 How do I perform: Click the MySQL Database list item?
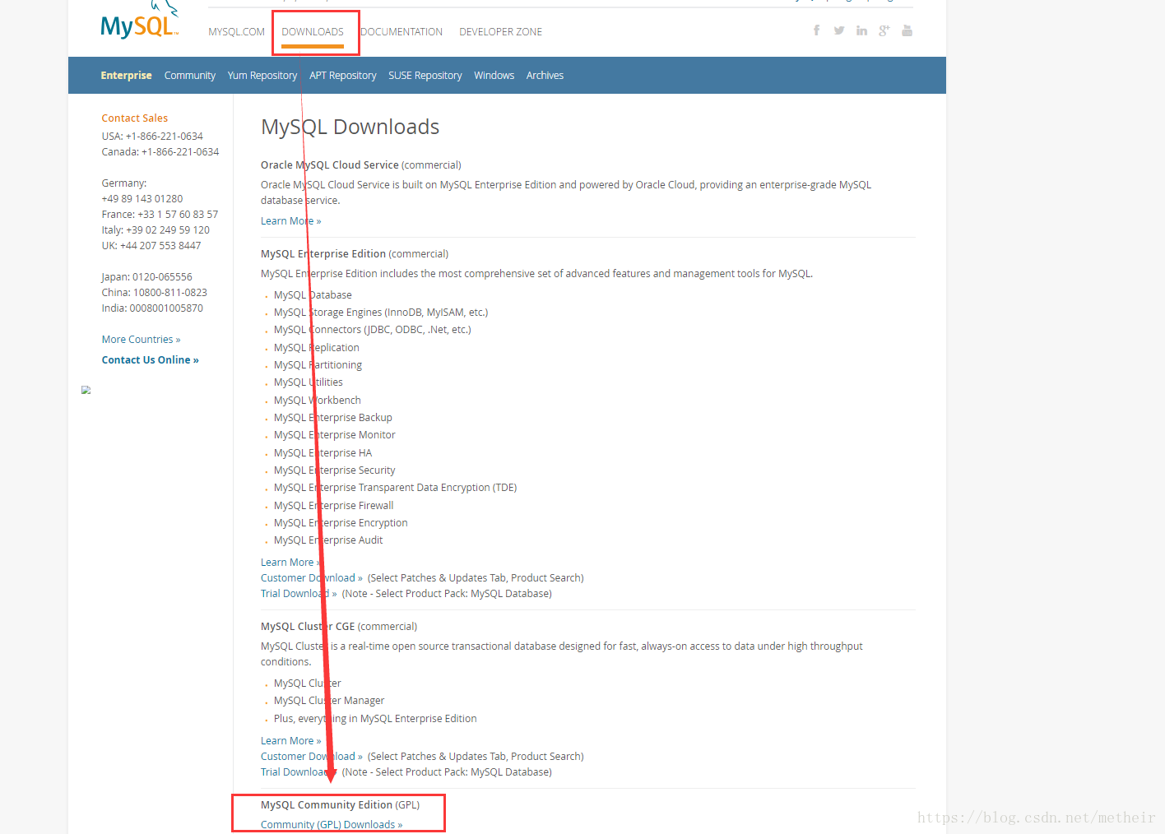[x=313, y=295]
